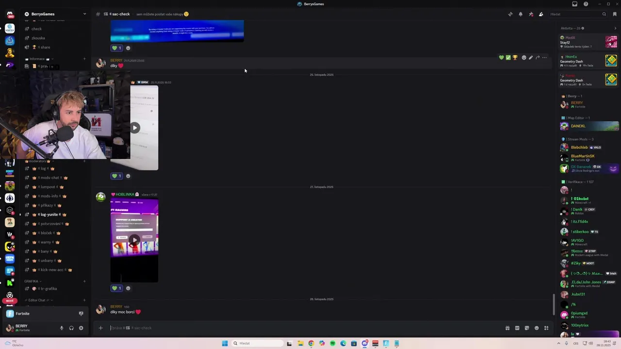Open the top blue image attachment
The image size is (621, 349).
pyautogui.click(x=177, y=31)
